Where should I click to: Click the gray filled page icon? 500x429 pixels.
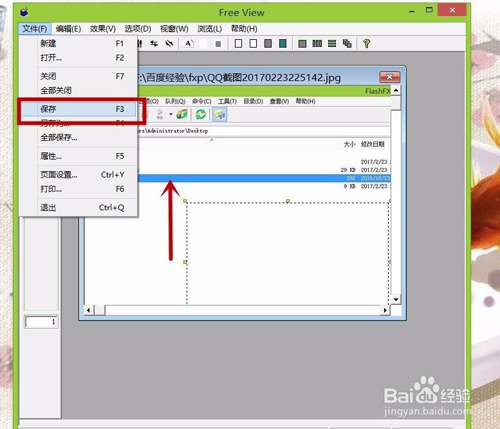[268, 43]
